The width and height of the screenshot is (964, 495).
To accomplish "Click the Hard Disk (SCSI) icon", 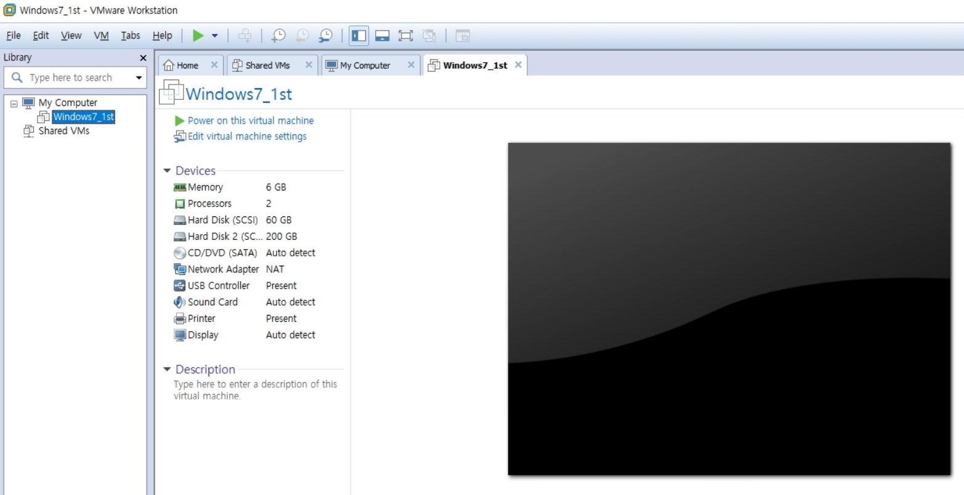I will pyautogui.click(x=180, y=220).
